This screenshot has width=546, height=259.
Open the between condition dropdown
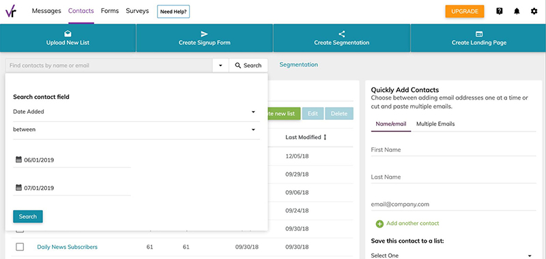[136, 129]
